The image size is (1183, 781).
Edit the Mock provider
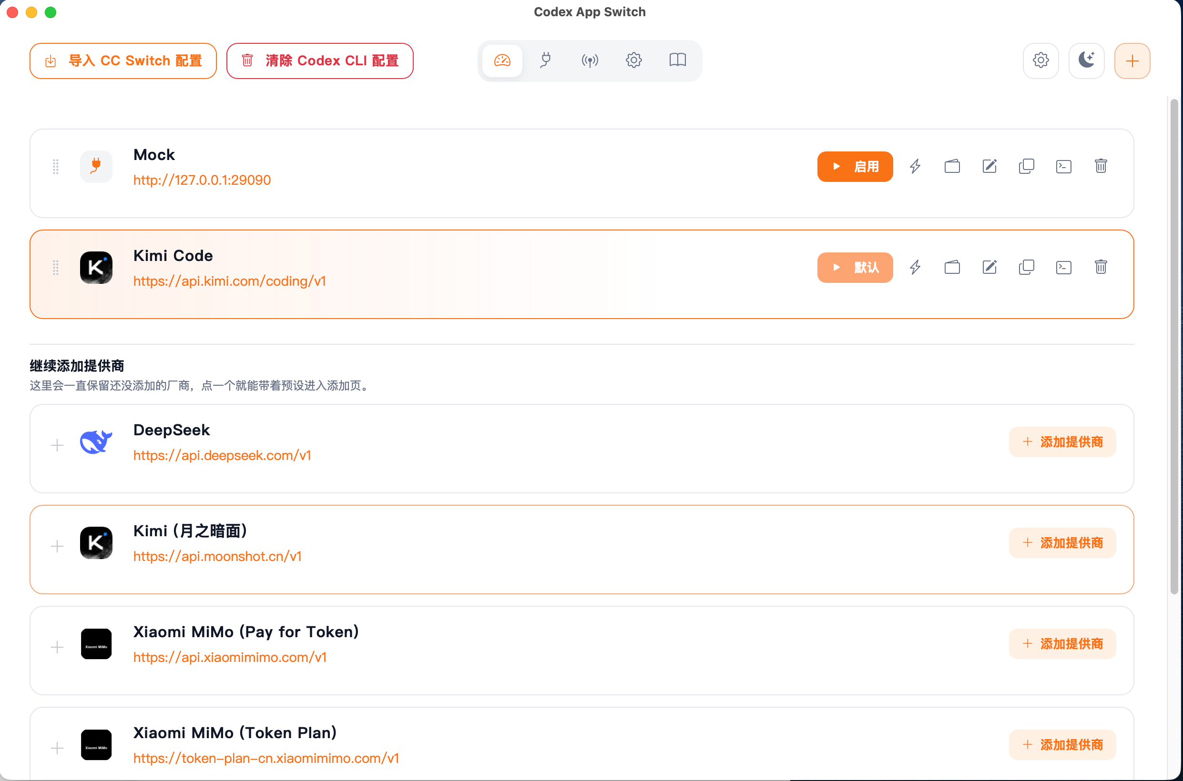click(989, 166)
